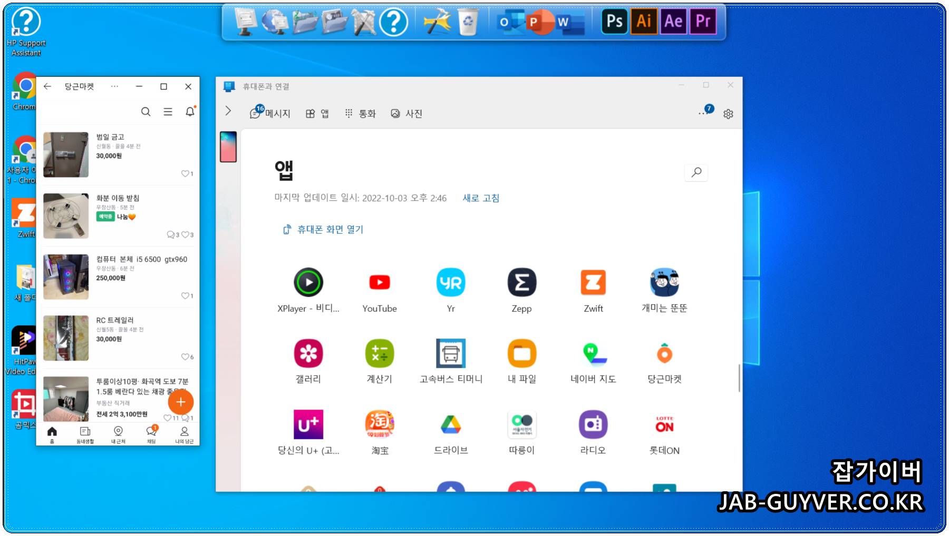Open 당근마켓 in the phone apps grid
Image resolution: width=949 pixels, height=536 pixels.
pyautogui.click(x=664, y=353)
